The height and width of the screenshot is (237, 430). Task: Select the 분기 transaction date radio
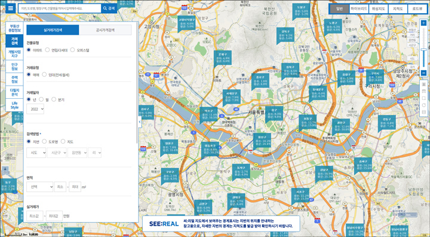(54, 99)
